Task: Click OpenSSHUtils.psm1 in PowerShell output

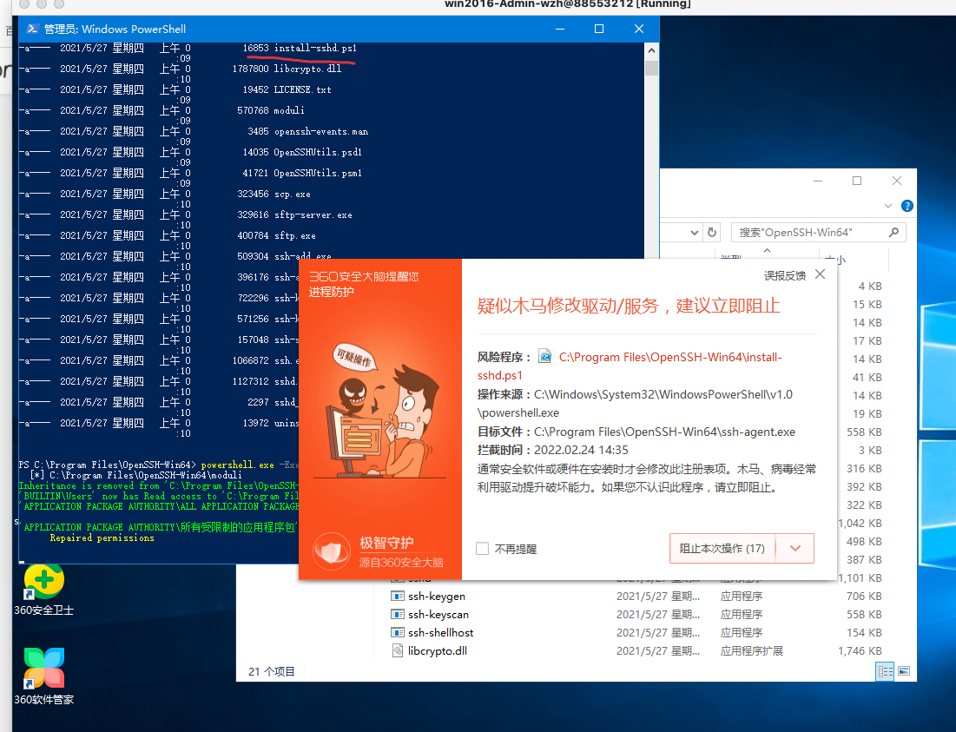Action: [x=318, y=173]
